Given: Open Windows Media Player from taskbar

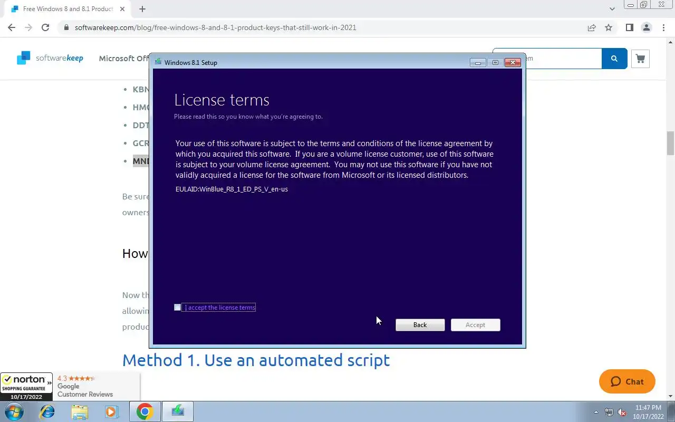Looking at the screenshot, I should pyautogui.click(x=111, y=411).
